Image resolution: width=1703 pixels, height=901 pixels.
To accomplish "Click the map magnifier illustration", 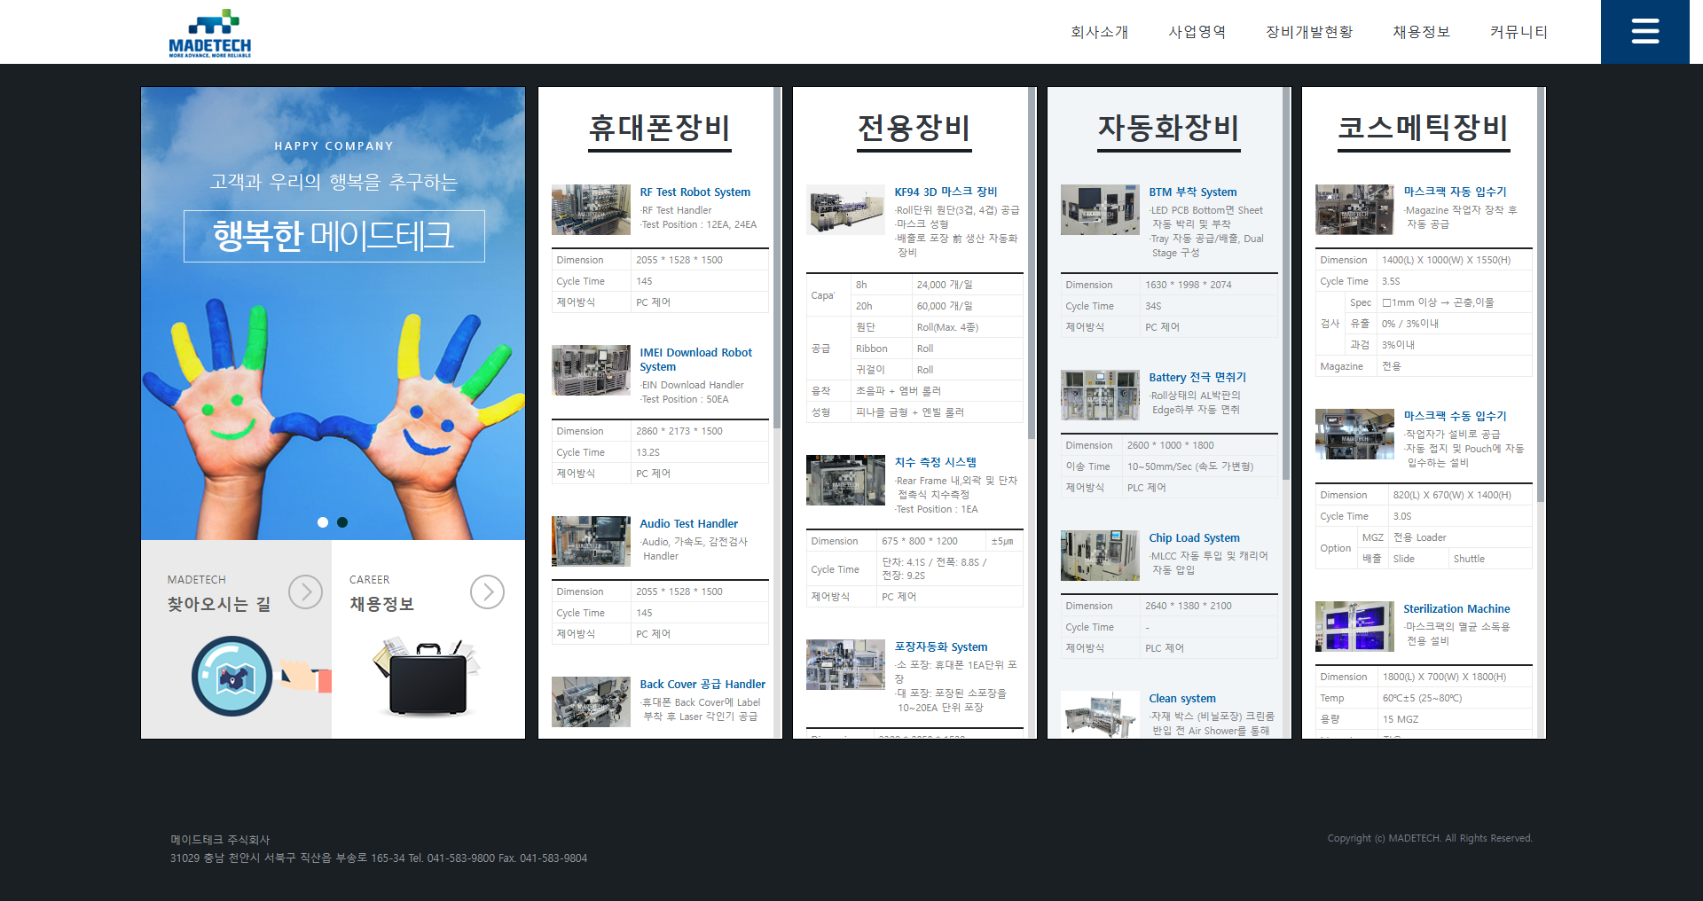I will coord(232,677).
